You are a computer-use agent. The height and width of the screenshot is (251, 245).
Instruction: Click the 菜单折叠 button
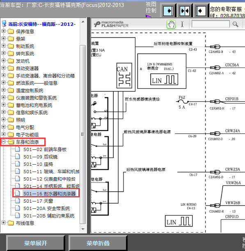(x=98, y=243)
